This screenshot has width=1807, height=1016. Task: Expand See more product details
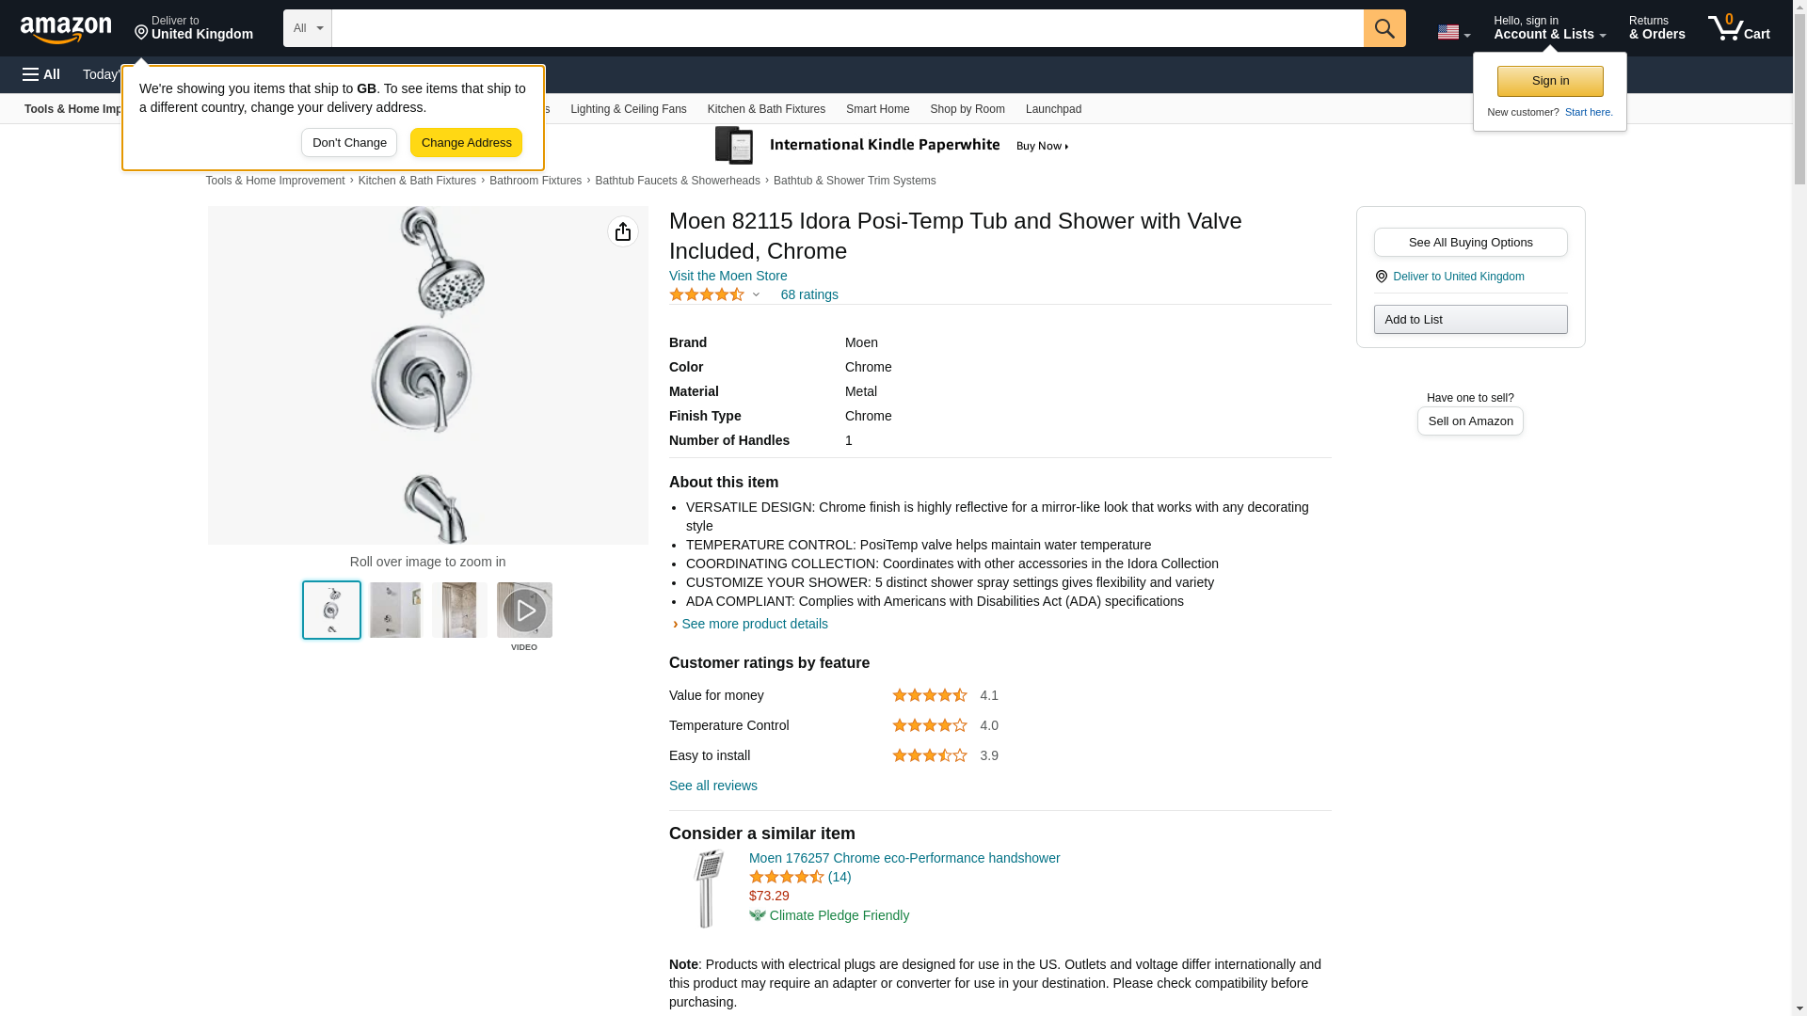pyautogui.click(x=753, y=624)
